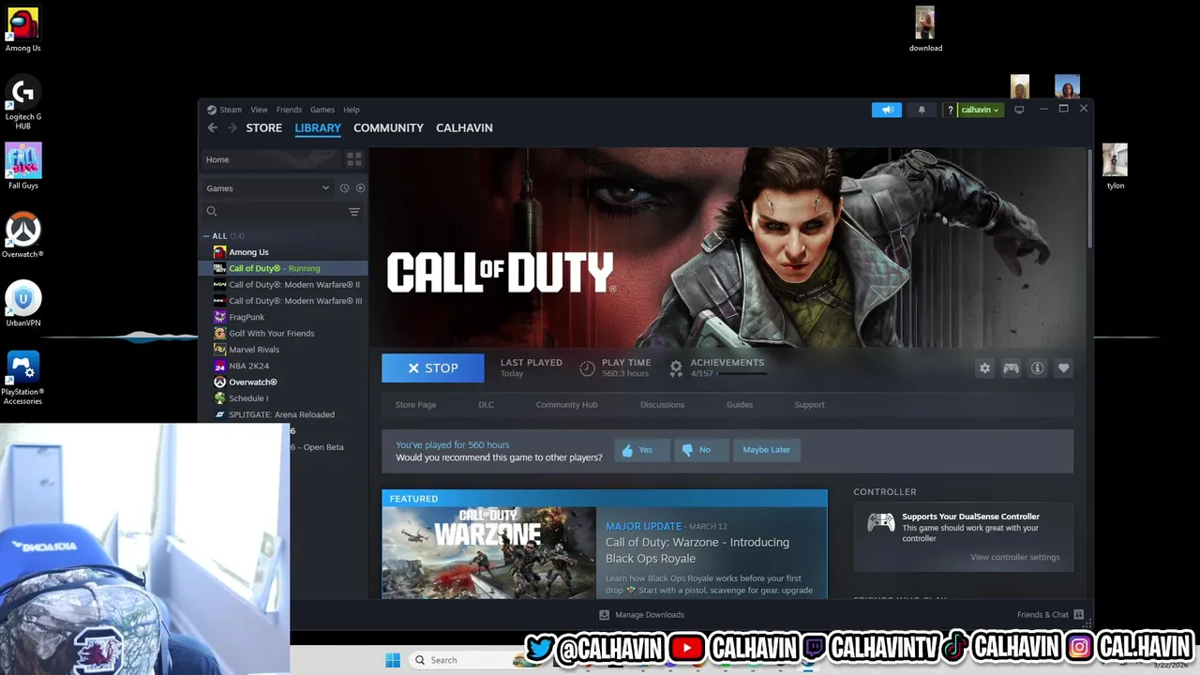
Task: Open the View menu
Action: click(x=259, y=110)
